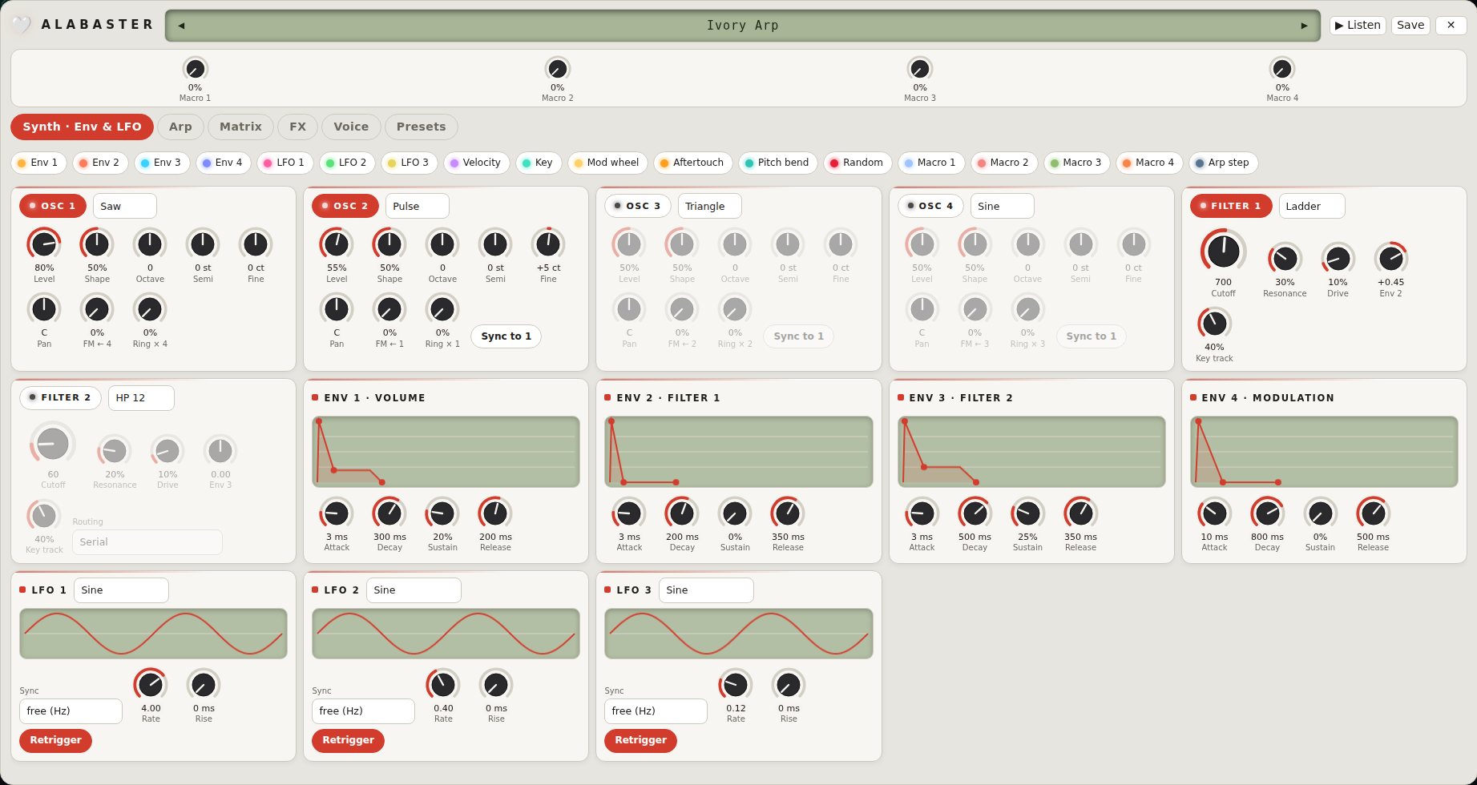Click the LFO 3 Rise knob
Screen dimensions: 1477x785
point(789,684)
